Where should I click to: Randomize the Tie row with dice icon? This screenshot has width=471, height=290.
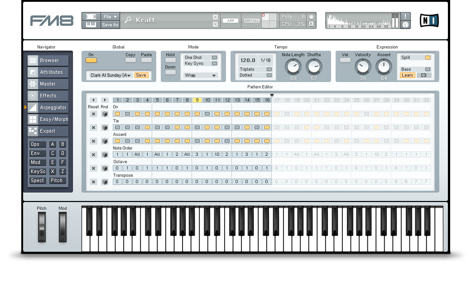click(x=105, y=127)
